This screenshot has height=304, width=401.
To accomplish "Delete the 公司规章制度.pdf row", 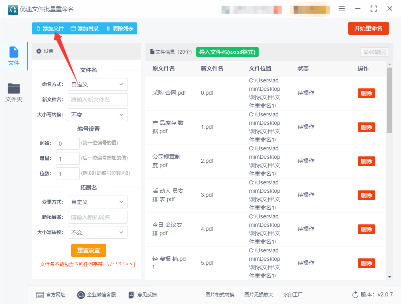I will click(x=366, y=161).
